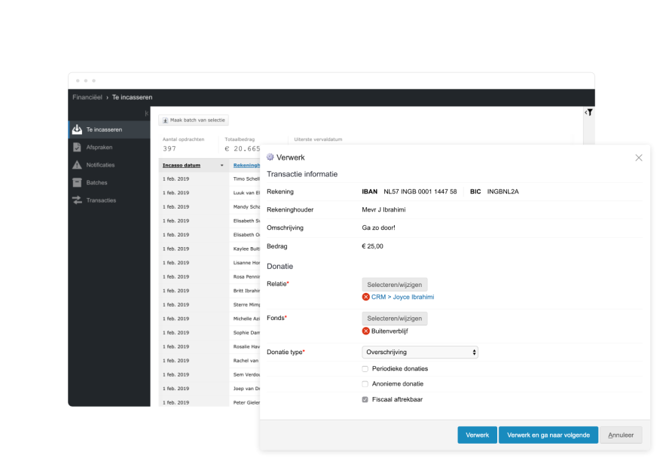Go to Financieel in the breadcrumb

coord(87,97)
